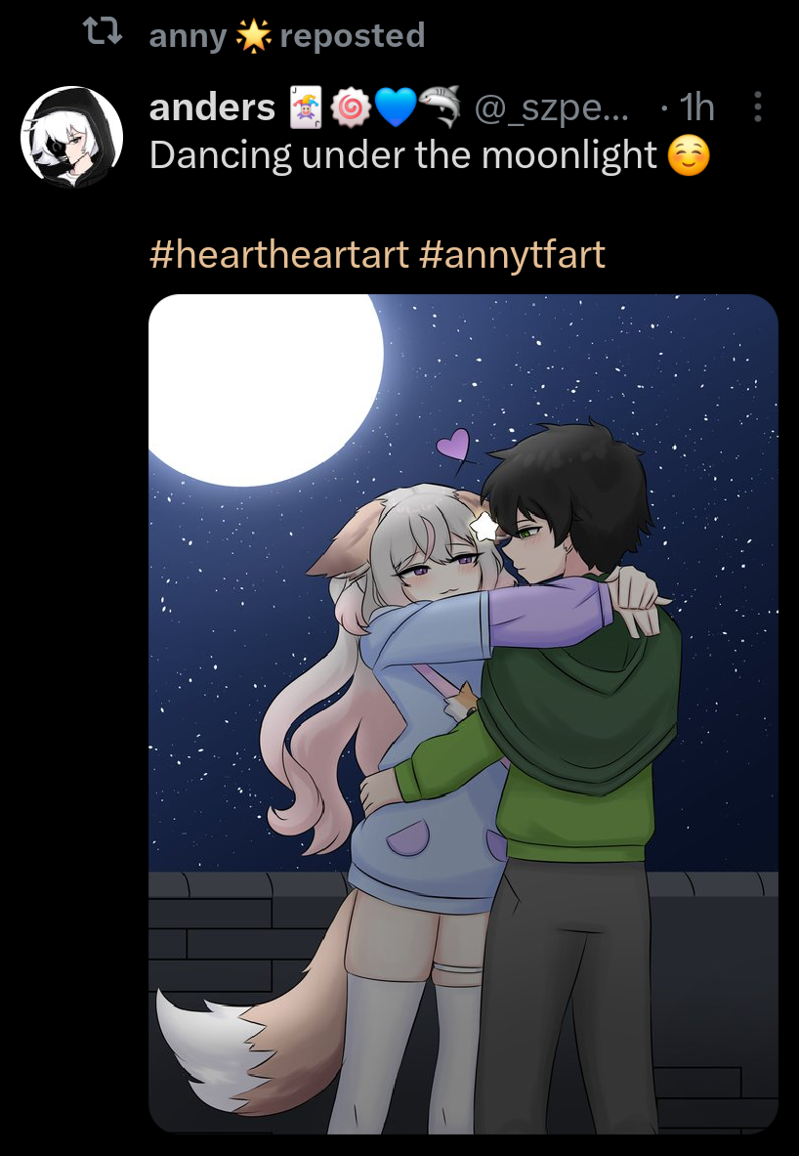Open the #annytfart hashtag
799x1156 pixels.
[x=512, y=255]
